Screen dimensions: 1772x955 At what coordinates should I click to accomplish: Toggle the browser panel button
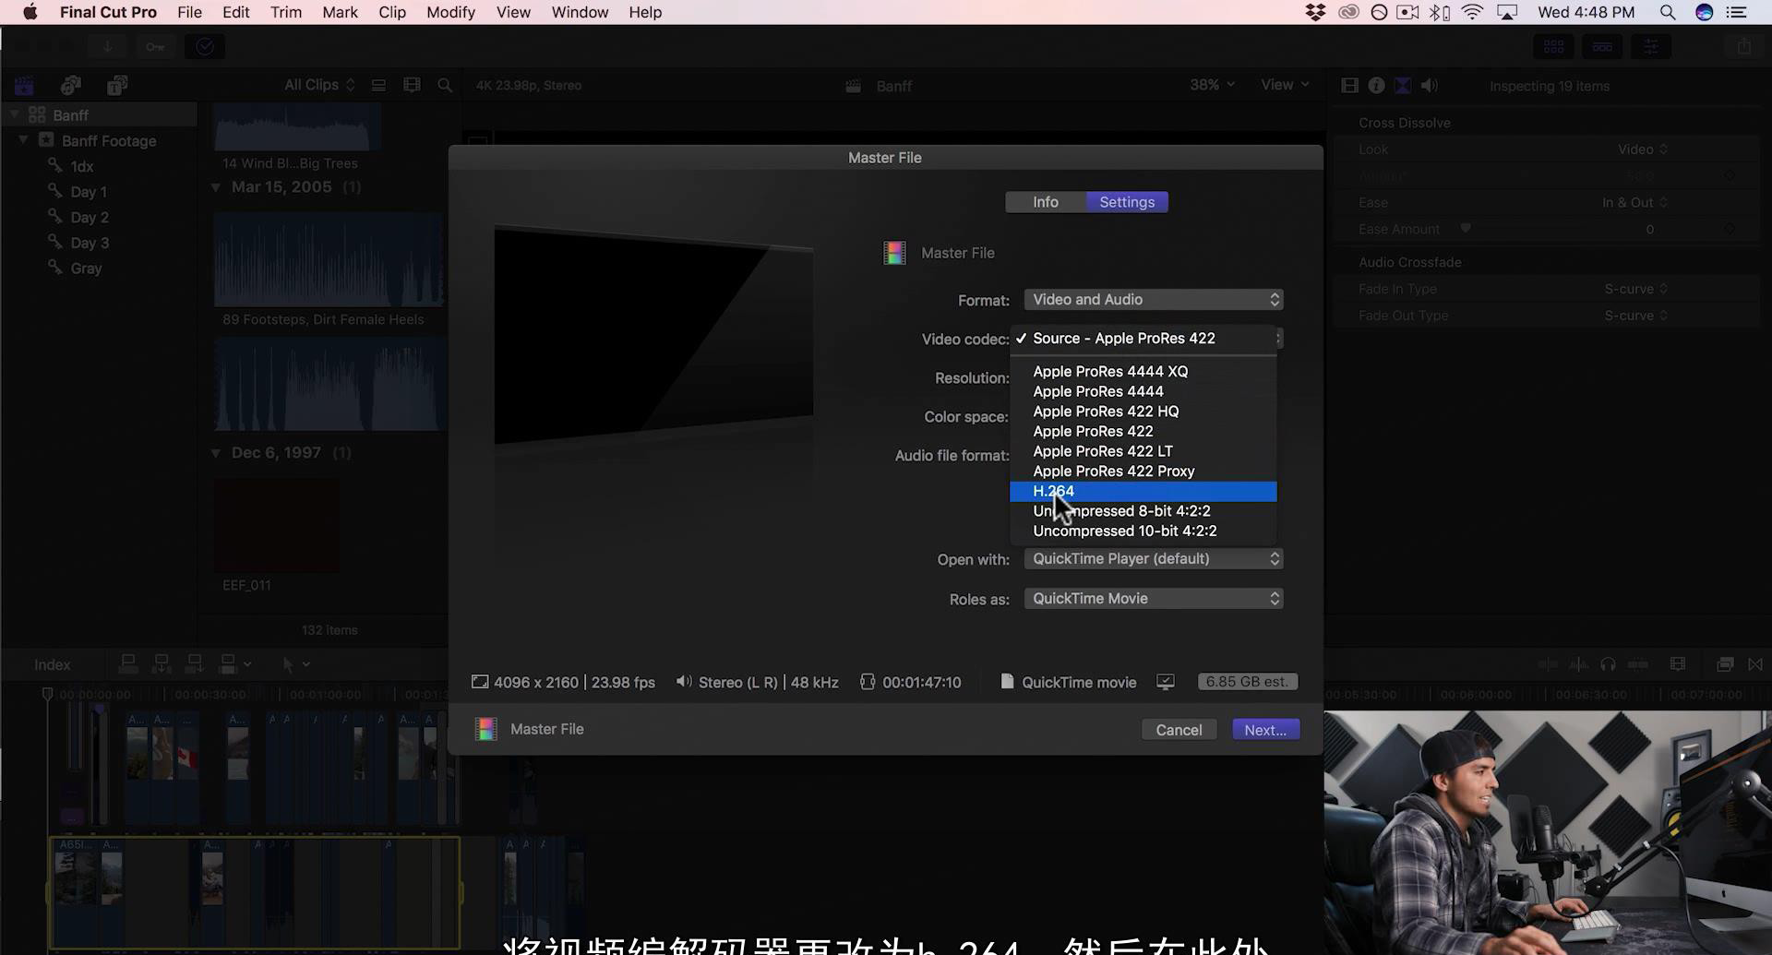pyautogui.click(x=1554, y=46)
